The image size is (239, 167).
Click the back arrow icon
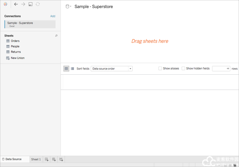point(16,4)
